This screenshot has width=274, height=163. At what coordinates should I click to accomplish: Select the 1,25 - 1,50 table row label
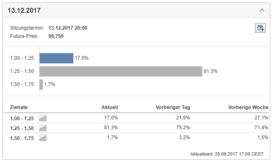coord(22,128)
